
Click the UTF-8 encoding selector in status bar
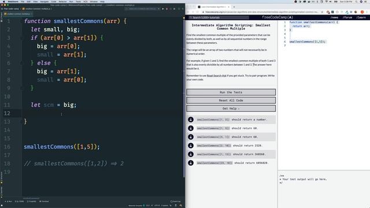[157, 206]
